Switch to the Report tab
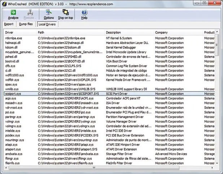This screenshot has height=174, width=223. pyautogui.click(x=9, y=24)
